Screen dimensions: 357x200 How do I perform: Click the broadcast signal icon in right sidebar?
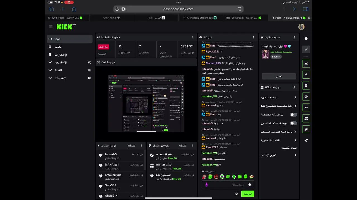click(306, 107)
